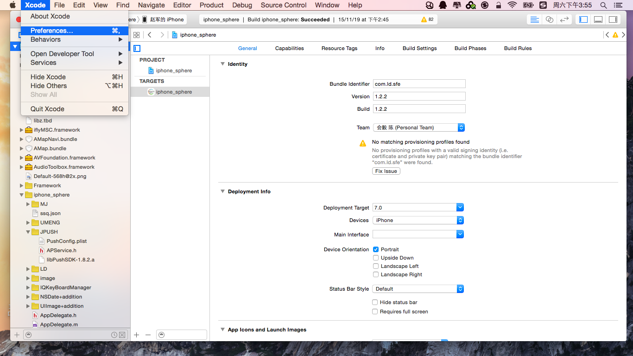Open Spotlight search in menu bar
This screenshot has width=633, height=356.
click(x=603, y=5)
